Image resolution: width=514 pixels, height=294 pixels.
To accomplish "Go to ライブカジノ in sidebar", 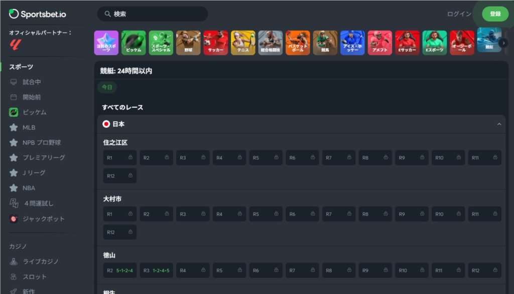I will [41, 261].
